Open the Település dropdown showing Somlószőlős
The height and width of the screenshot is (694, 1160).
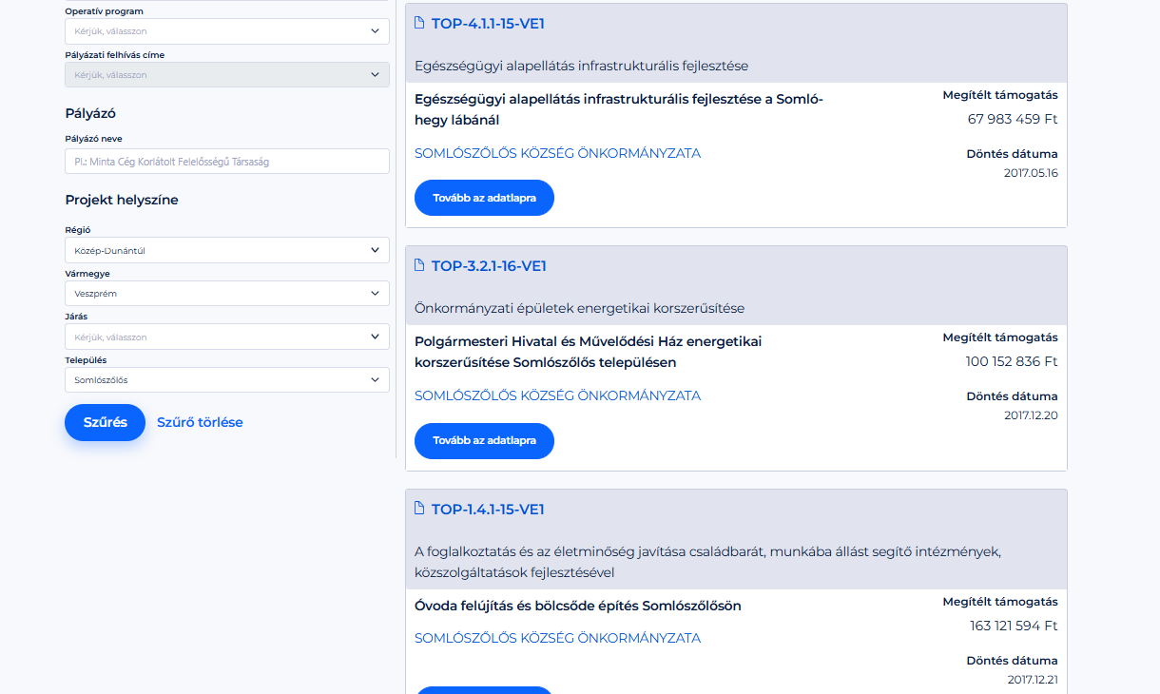tap(226, 379)
